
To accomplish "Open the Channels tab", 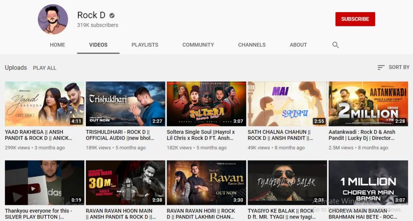I will 252,45.
